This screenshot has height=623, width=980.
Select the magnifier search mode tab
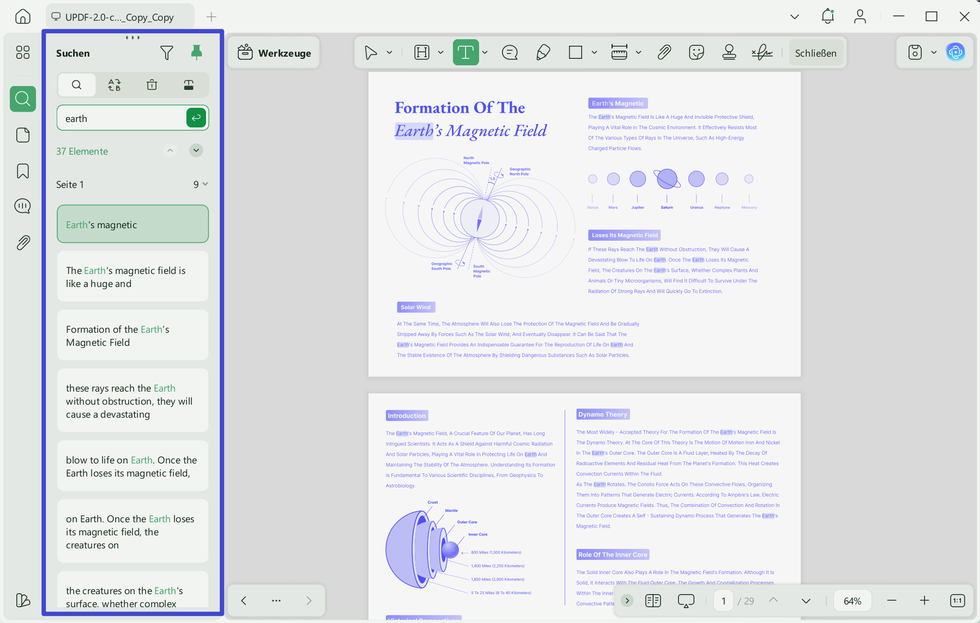point(77,85)
